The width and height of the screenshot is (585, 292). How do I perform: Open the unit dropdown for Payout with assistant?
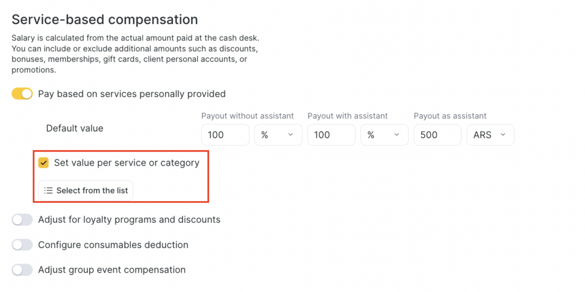click(x=384, y=135)
